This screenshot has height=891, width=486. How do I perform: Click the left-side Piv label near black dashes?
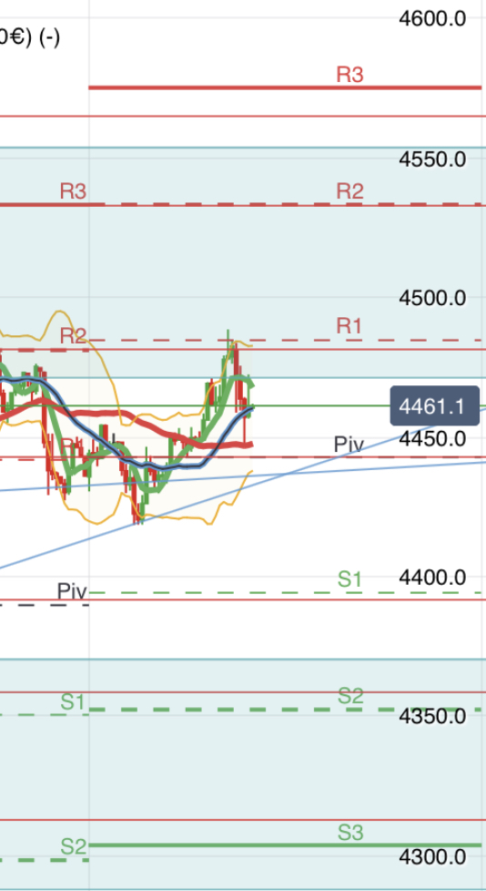click(x=72, y=591)
